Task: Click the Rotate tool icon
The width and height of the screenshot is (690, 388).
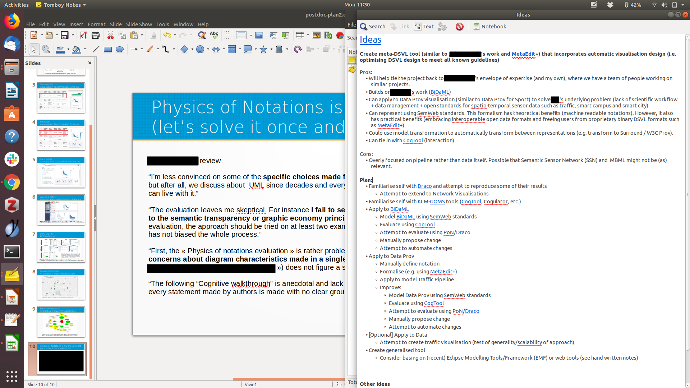Action: click(x=298, y=50)
